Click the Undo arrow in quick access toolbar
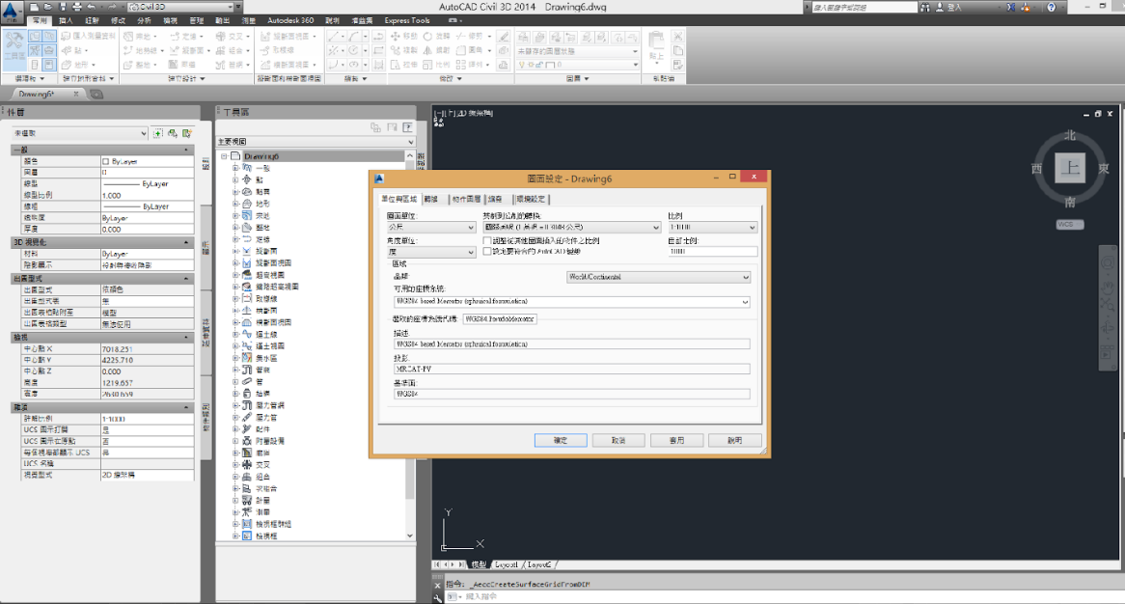This screenshot has height=604, width=1125. [x=91, y=7]
